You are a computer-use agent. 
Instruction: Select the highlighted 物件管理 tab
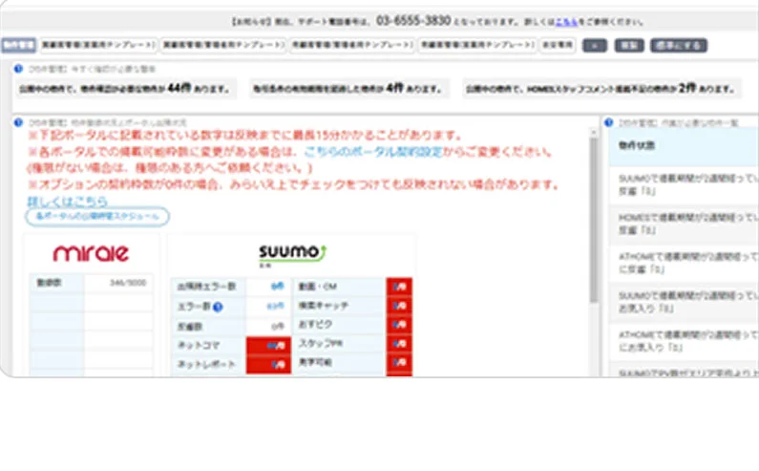pos(19,45)
